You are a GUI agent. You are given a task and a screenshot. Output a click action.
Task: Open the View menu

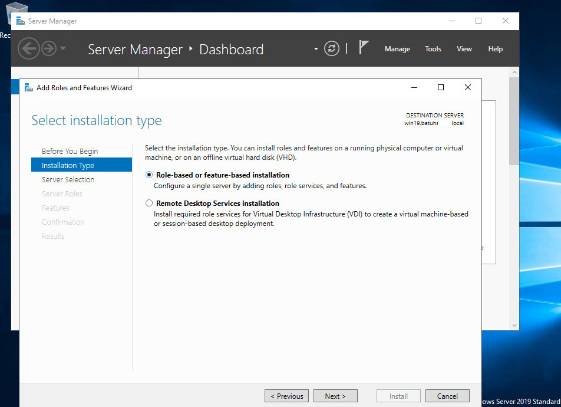tap(464, 49)
